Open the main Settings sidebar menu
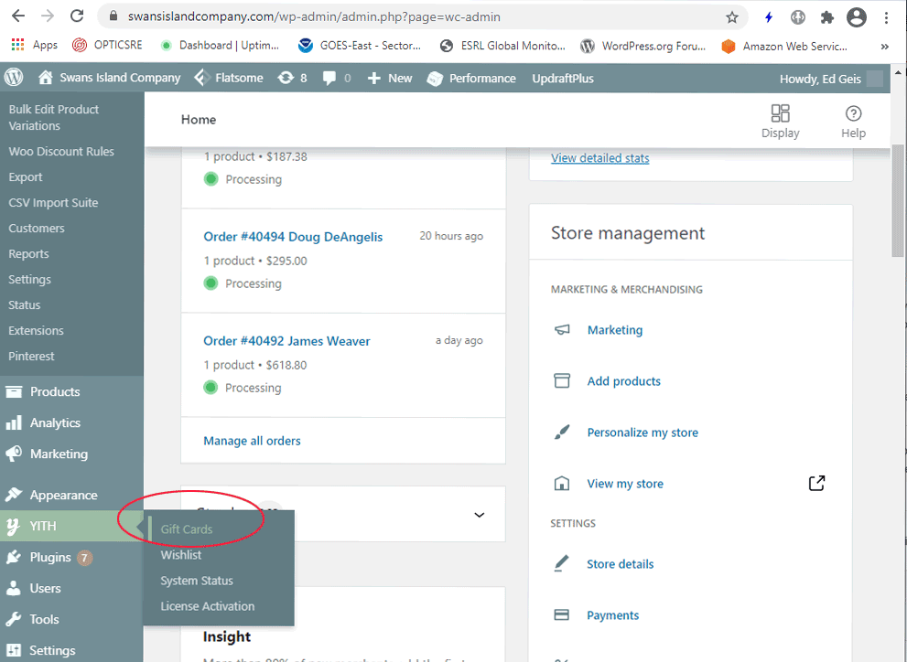 click(x=71, y=650)
